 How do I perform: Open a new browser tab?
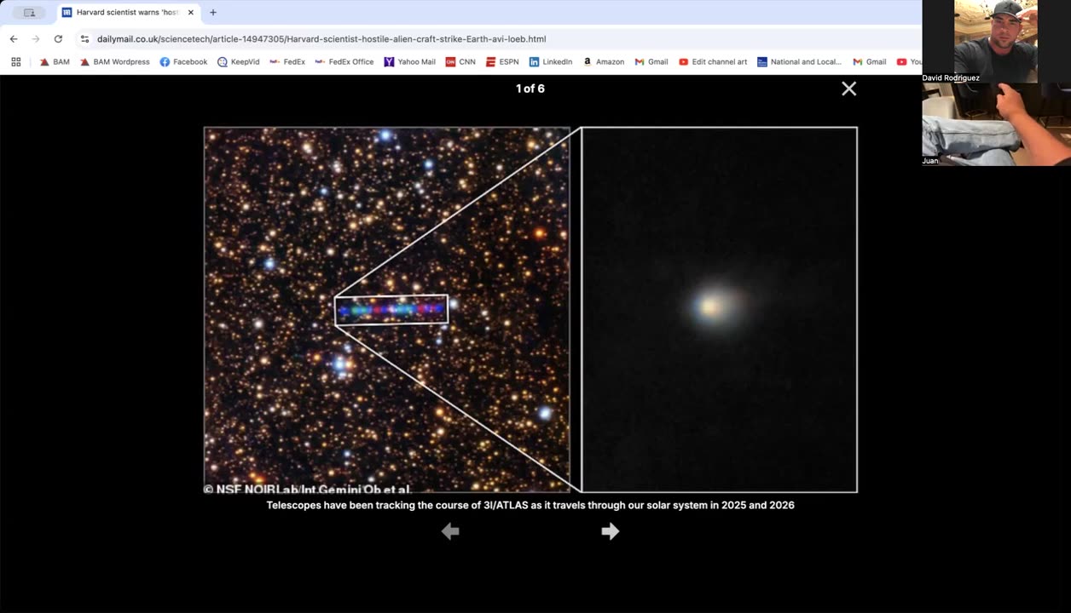213,13
